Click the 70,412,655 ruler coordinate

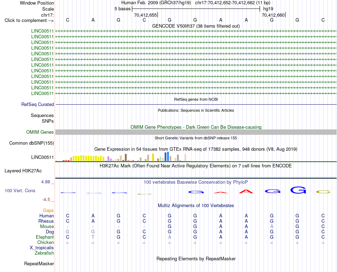[x=145, y=15]
